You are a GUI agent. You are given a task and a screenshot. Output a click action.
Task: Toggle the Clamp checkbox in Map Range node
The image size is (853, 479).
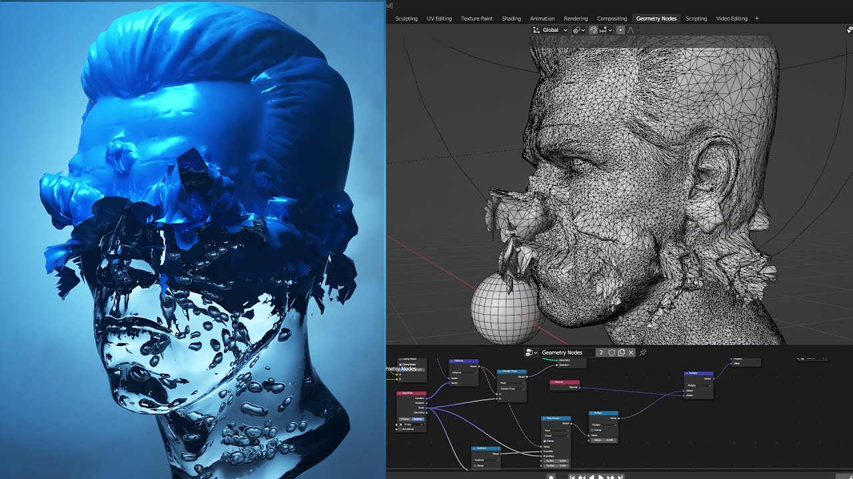click(545, 441)
